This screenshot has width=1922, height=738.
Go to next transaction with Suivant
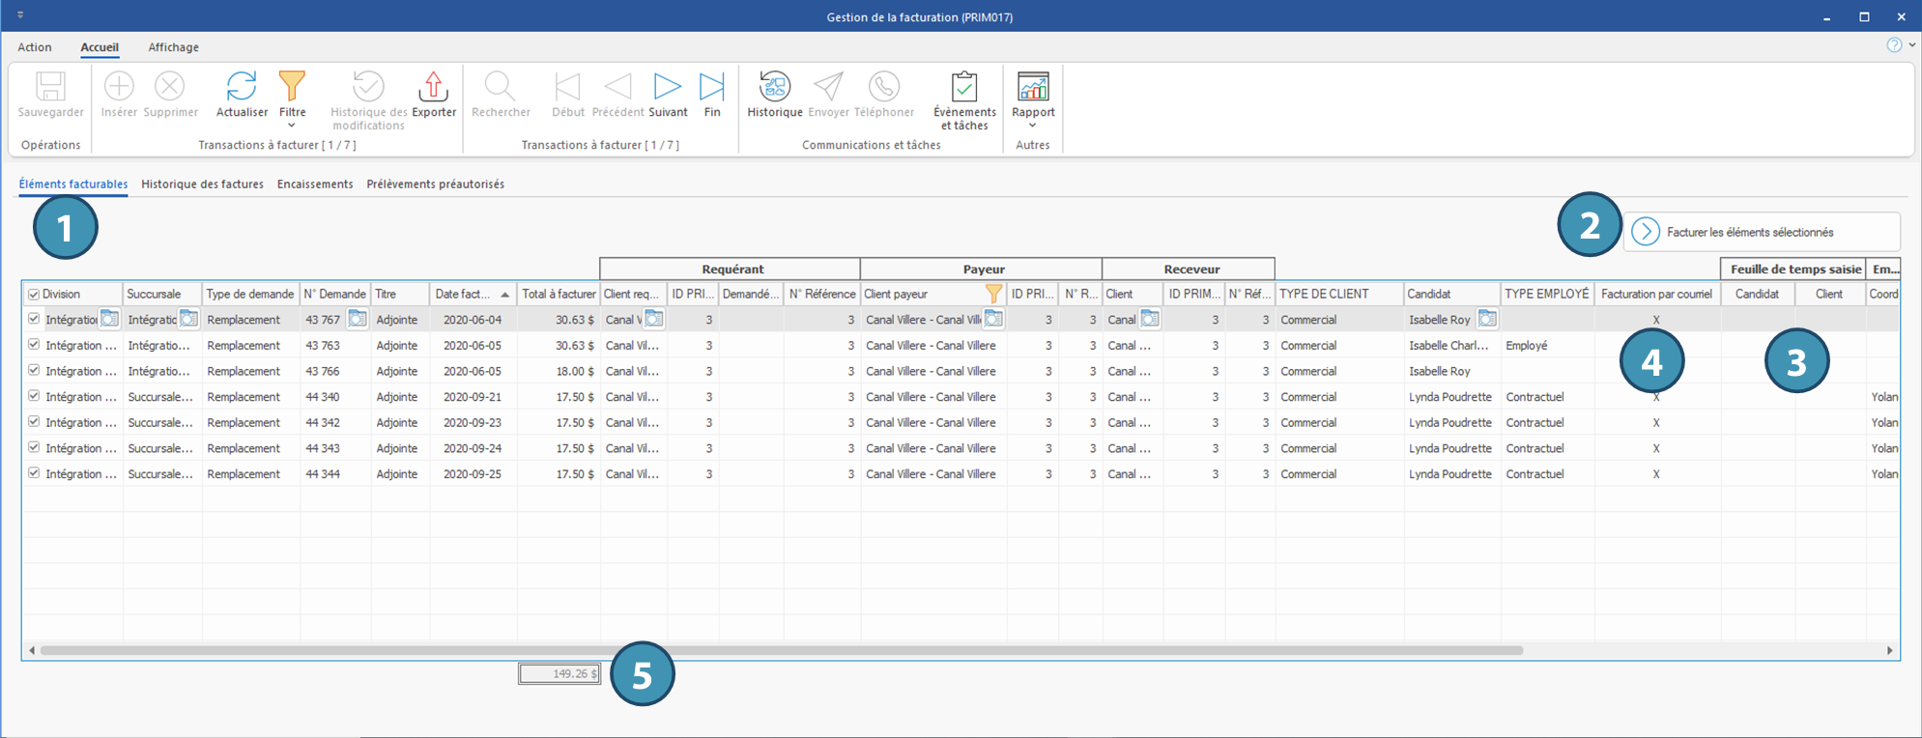click(667, 88)
